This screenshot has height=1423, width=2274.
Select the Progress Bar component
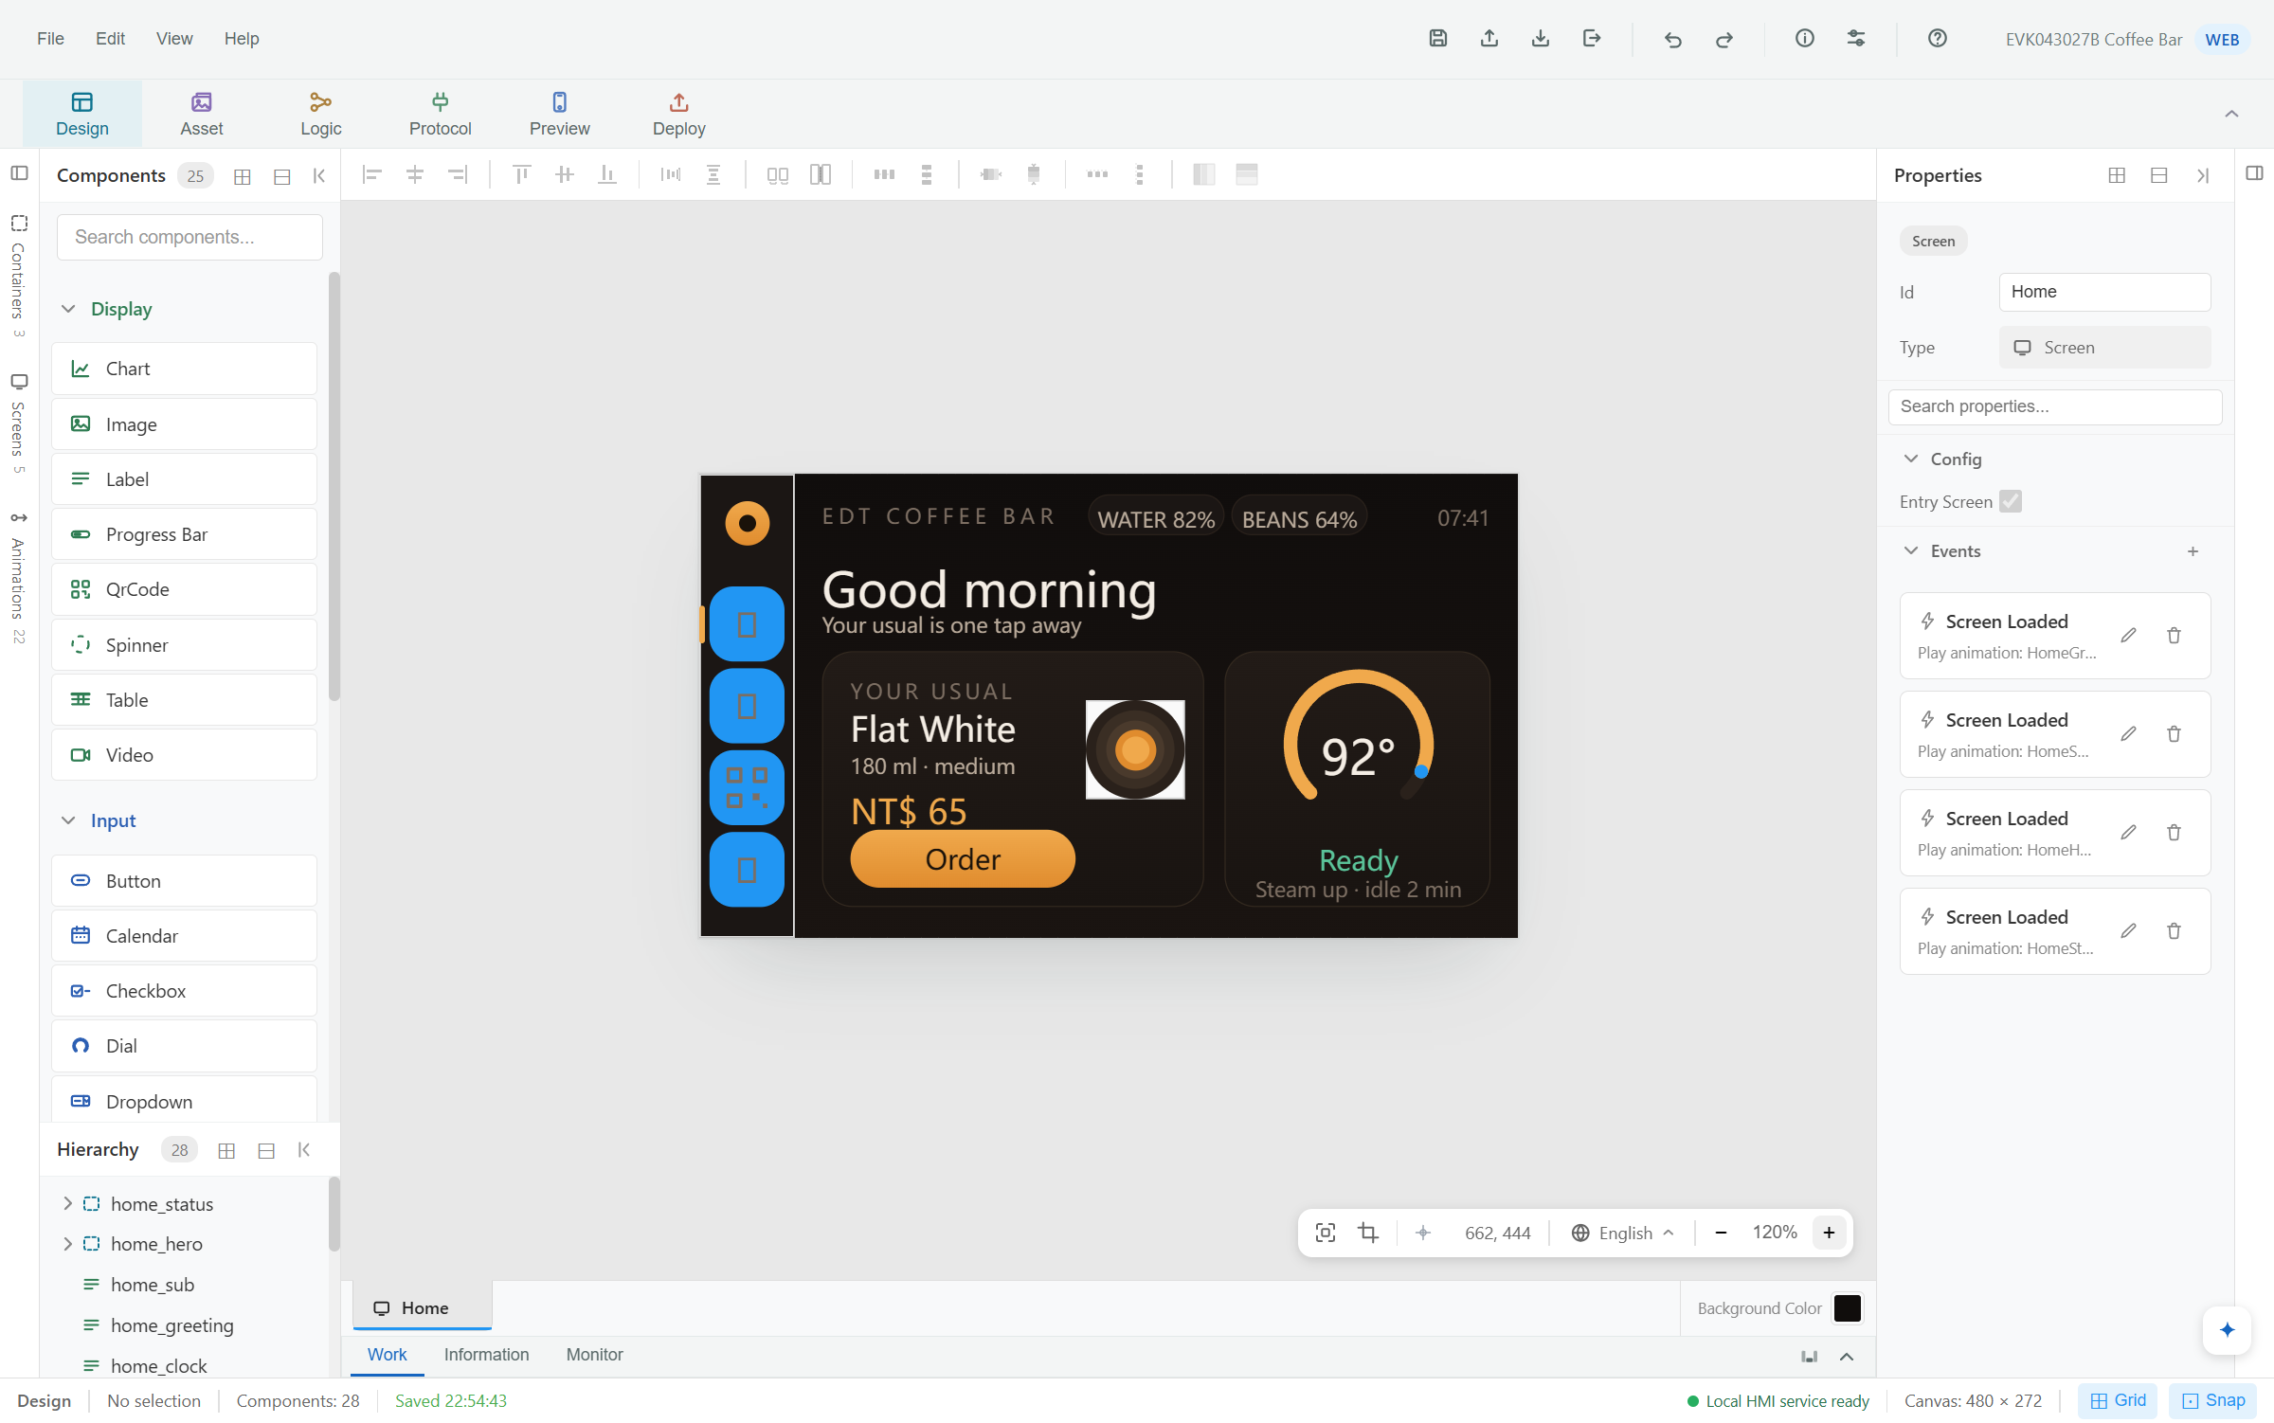point(185,534)
